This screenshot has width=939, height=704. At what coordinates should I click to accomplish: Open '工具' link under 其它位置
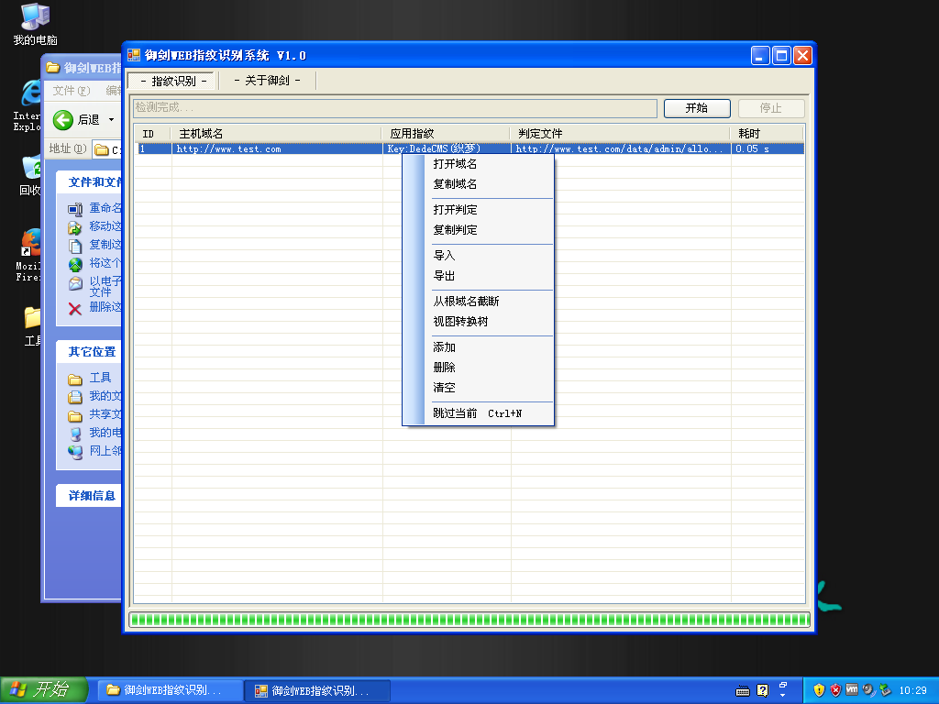point(100,378)
